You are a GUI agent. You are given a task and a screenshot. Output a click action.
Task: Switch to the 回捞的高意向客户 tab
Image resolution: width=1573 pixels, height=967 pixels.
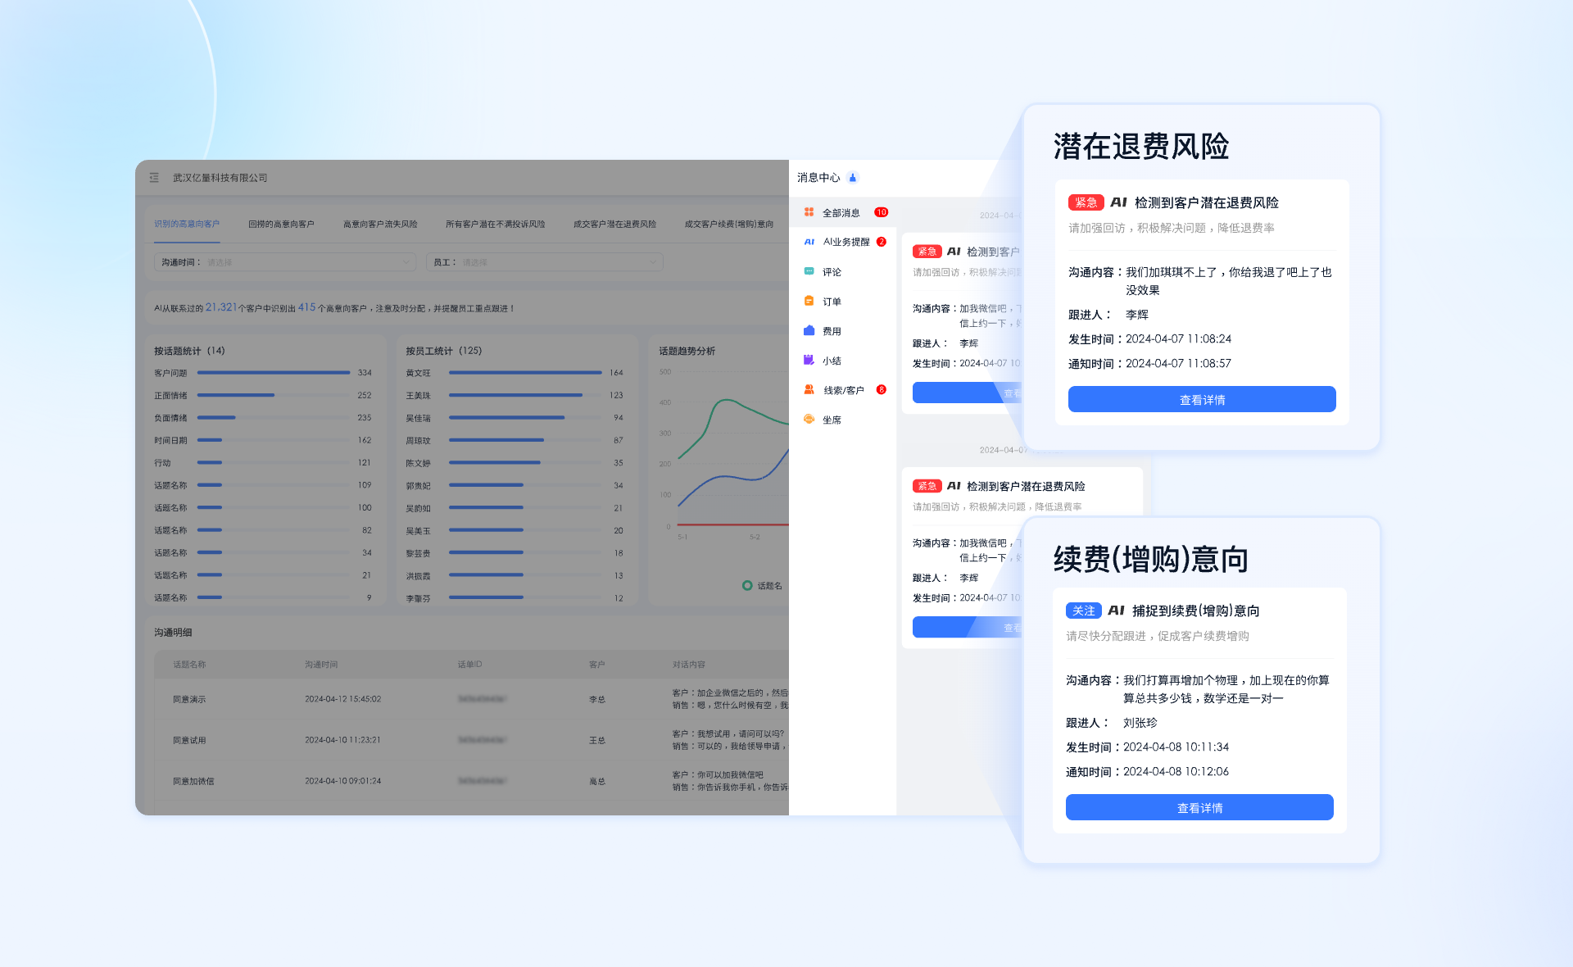(x=282, y=224)
